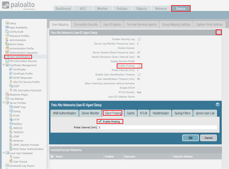
Task: Click the Response Pages icon
Action: click(7, 94)
